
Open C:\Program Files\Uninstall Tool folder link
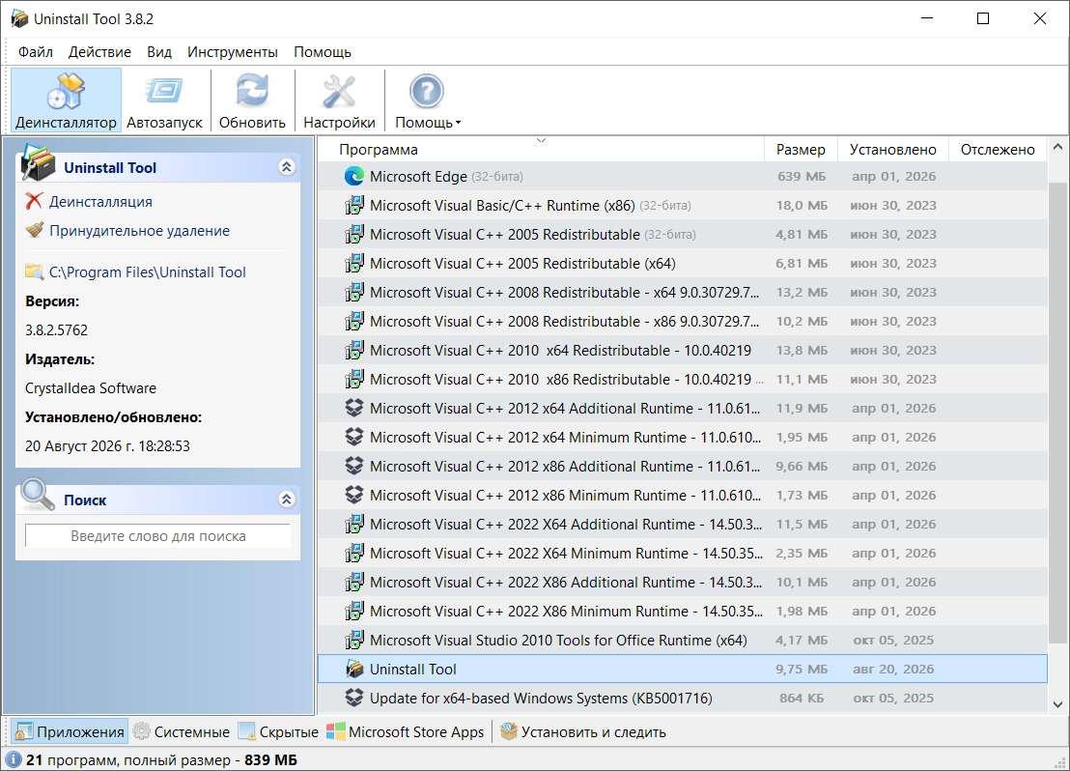point(148,271)
